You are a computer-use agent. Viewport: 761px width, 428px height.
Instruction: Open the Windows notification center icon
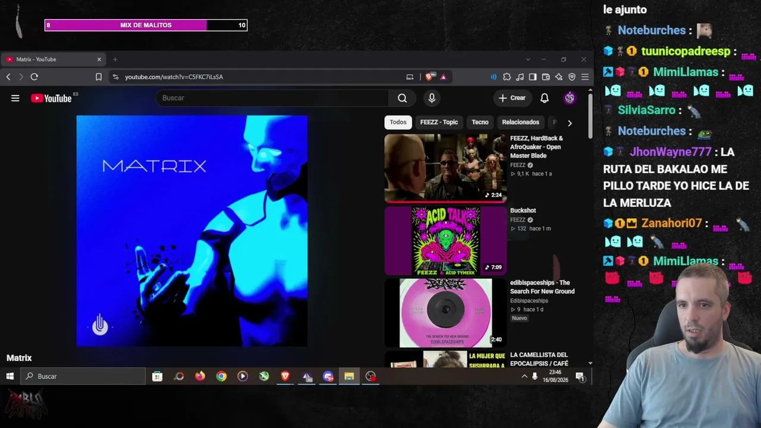580,376
